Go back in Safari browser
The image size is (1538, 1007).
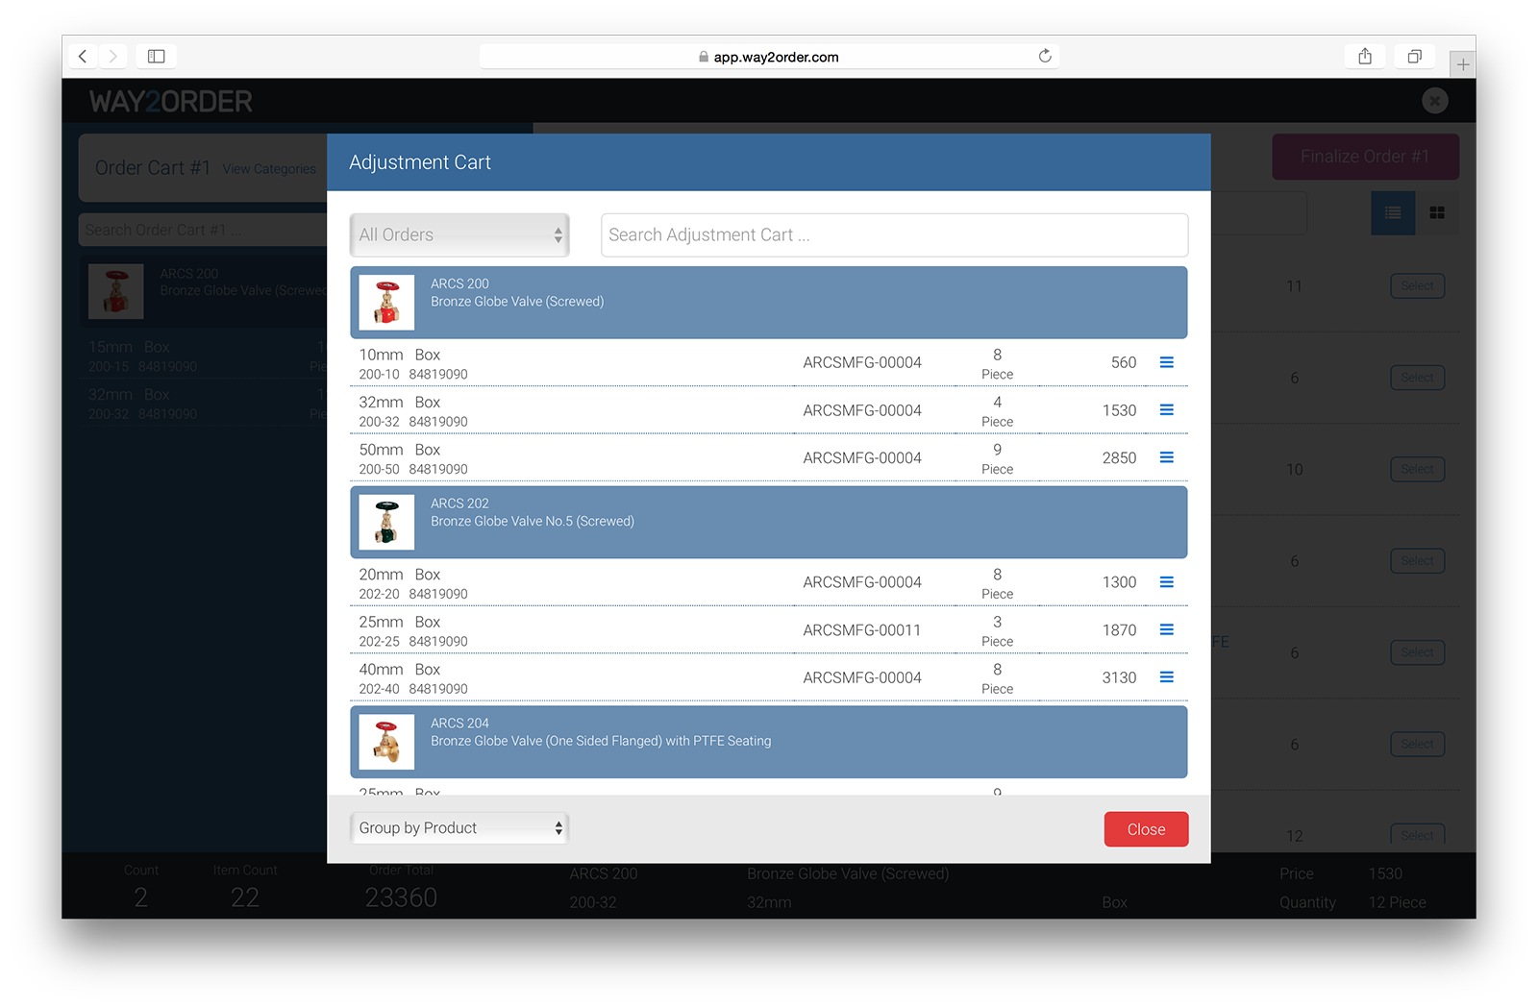pyautogui.click(x=84, y=57)
